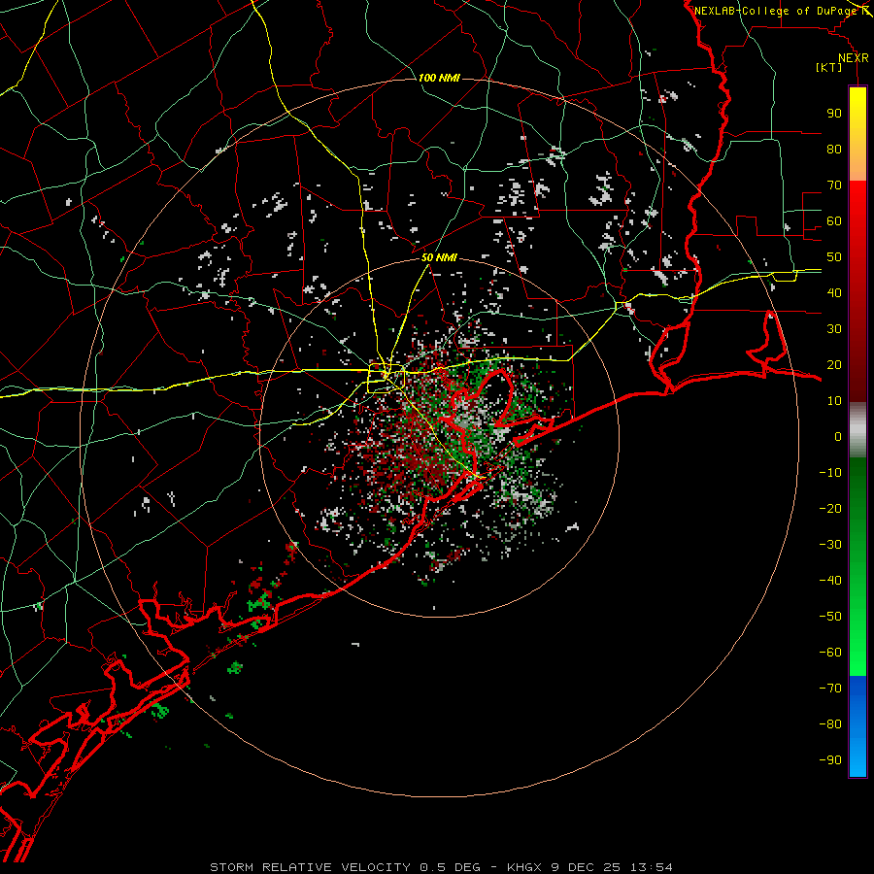Click the legend value "50"
This screenshot has height=874, width=874.
click(x=834, y=257)
